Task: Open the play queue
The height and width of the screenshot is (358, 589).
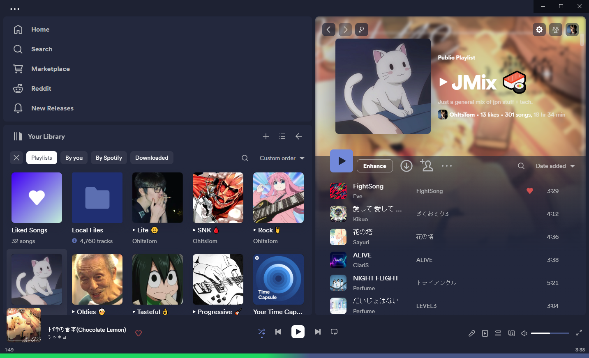Action: [x=498, y=333]
